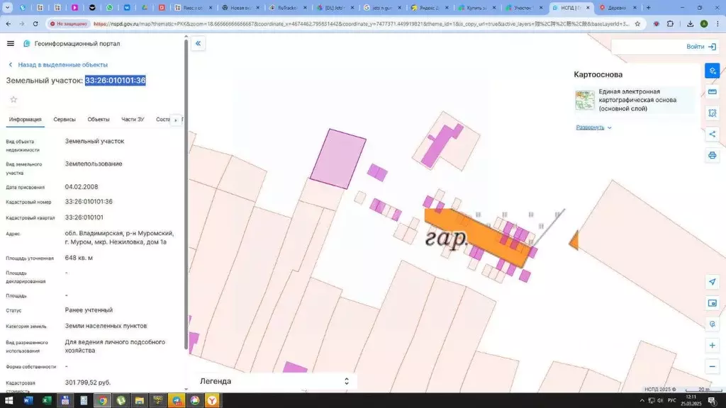Locate my position with the arrow icon
This screenshot has width=726, height=408.
[713, 282]
